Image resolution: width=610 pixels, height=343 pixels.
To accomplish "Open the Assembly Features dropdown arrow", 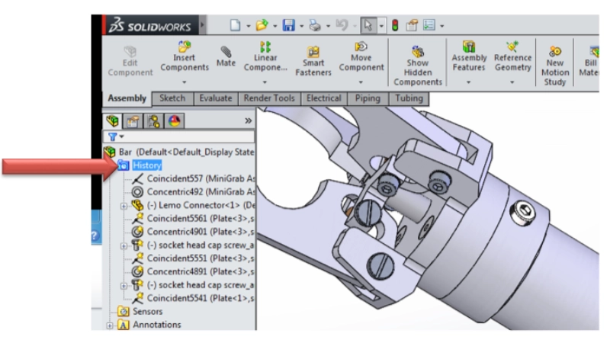I will click(469, 81).
